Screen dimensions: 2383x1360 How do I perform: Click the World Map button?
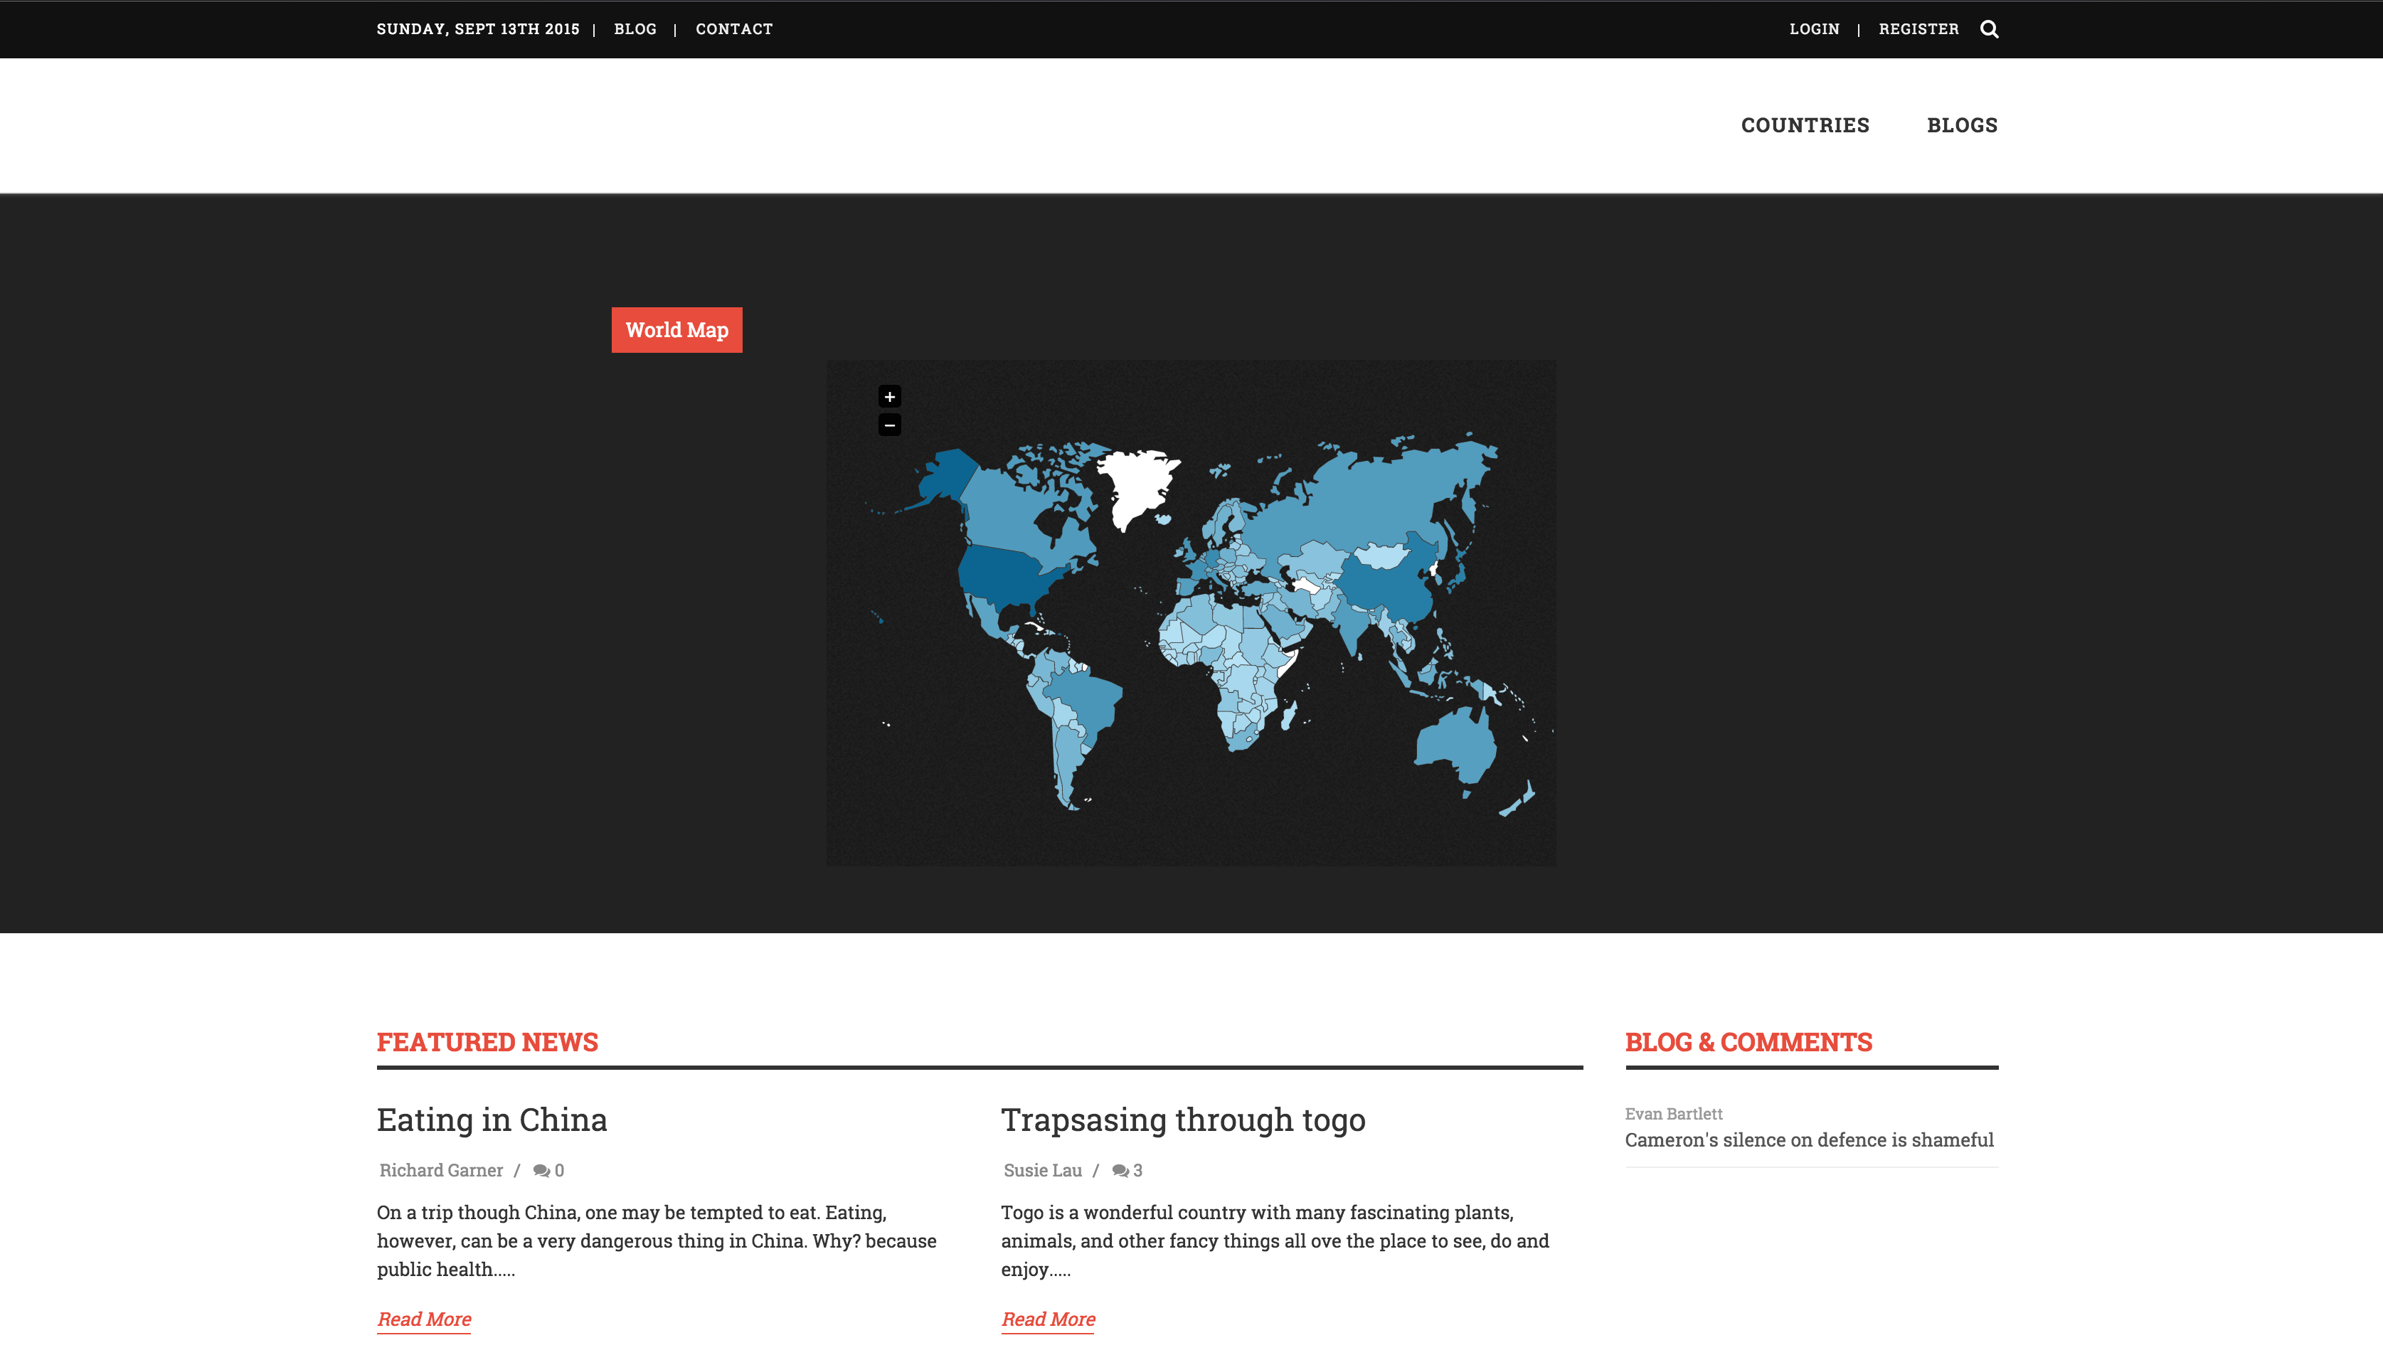coord(676,330)
